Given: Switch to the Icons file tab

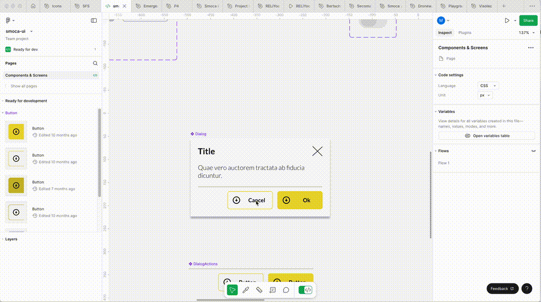Looking at the screenshot, I should click(x=53, y=6).
